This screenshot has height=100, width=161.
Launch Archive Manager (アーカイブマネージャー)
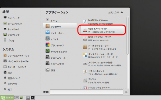pos(103,47)
